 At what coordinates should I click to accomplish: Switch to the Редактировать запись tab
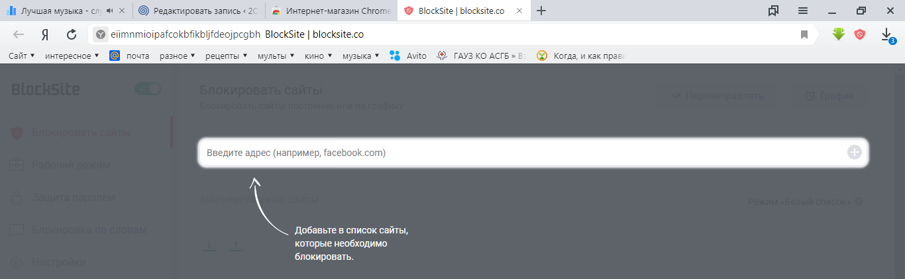198,11
